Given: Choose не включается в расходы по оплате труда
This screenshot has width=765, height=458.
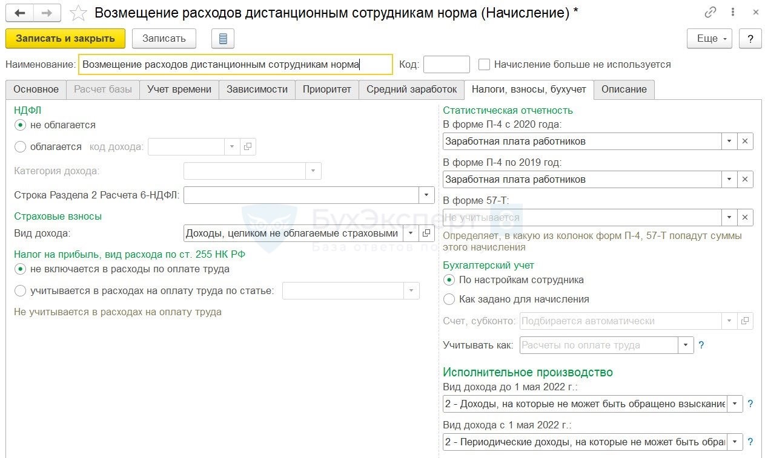Looking at the screenshot, I should click(20, 269).
